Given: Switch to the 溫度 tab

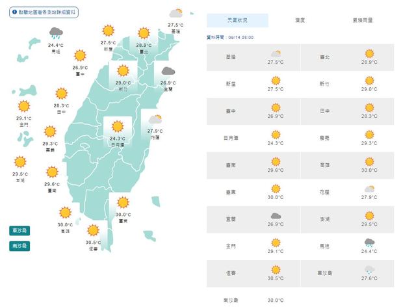Looking at the screenshot, I should pyautogui.click(x=300, y=20).
